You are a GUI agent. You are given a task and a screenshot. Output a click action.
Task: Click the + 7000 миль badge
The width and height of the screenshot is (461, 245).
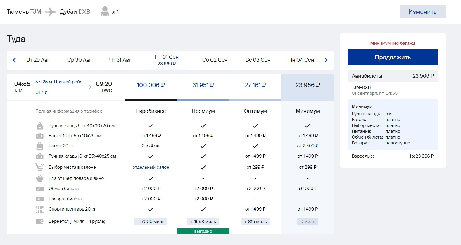pos(151,222)
